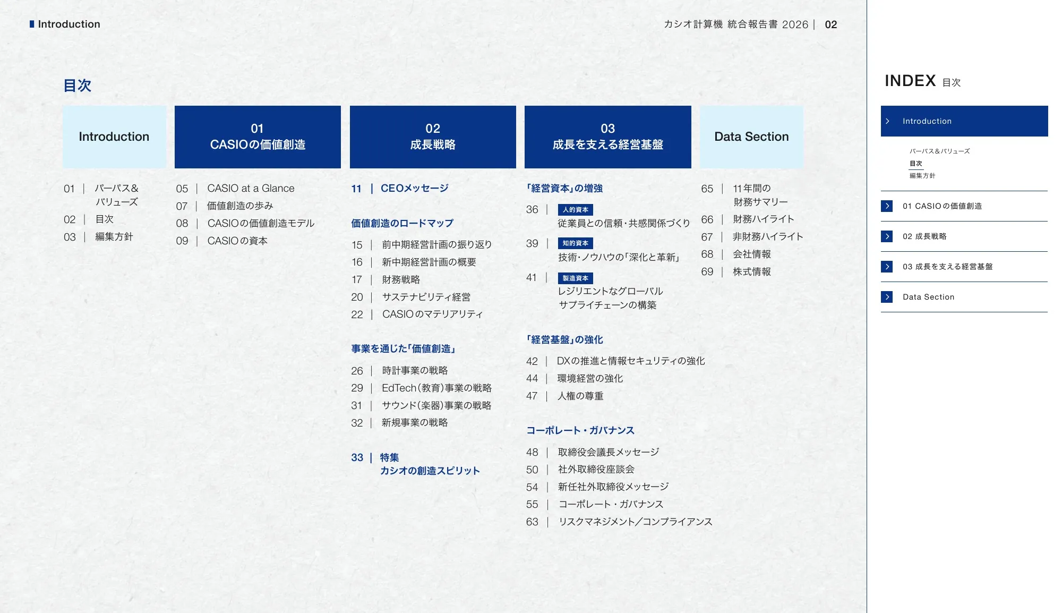
Task: Go to CASIO at a Glance entry
Action: [x=235, y=189]
